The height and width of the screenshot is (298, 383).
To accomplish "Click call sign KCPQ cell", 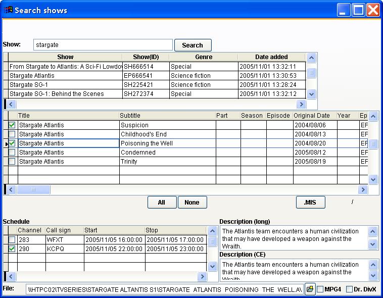I will [65, 249].
